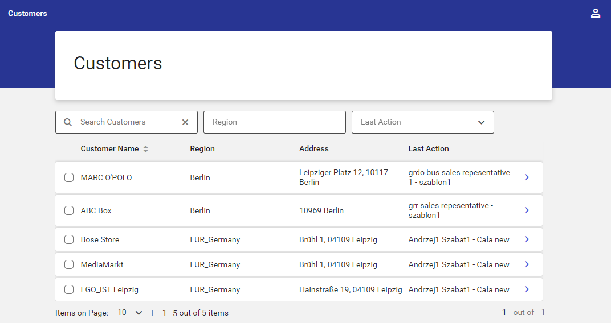The height and width of the screenshot is (323, 611).
Task: Click the Customers header title link
Action: [27, 13]
